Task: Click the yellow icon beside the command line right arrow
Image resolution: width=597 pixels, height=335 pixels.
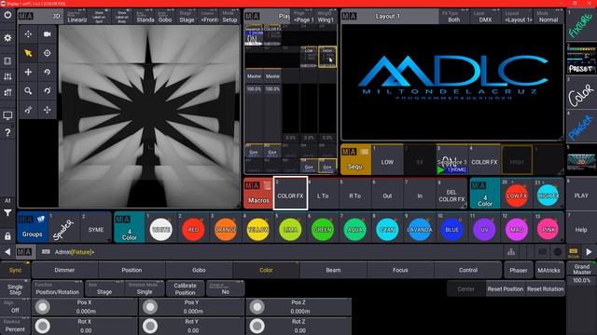Action: pyautogui.click(x=574, y=252)
